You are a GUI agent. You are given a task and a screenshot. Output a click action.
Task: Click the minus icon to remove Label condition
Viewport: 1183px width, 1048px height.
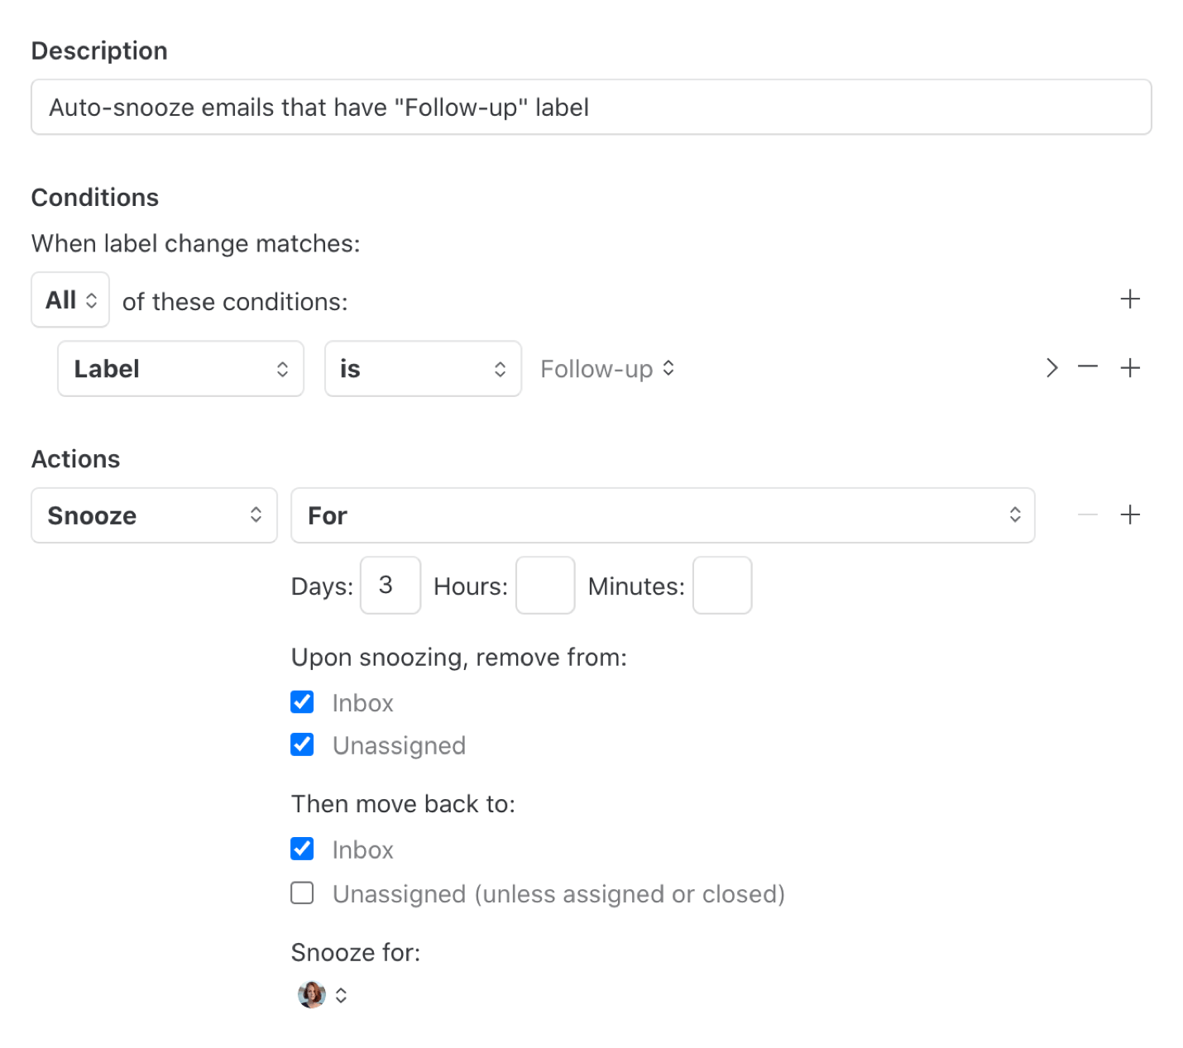[x=1088, y=367]
